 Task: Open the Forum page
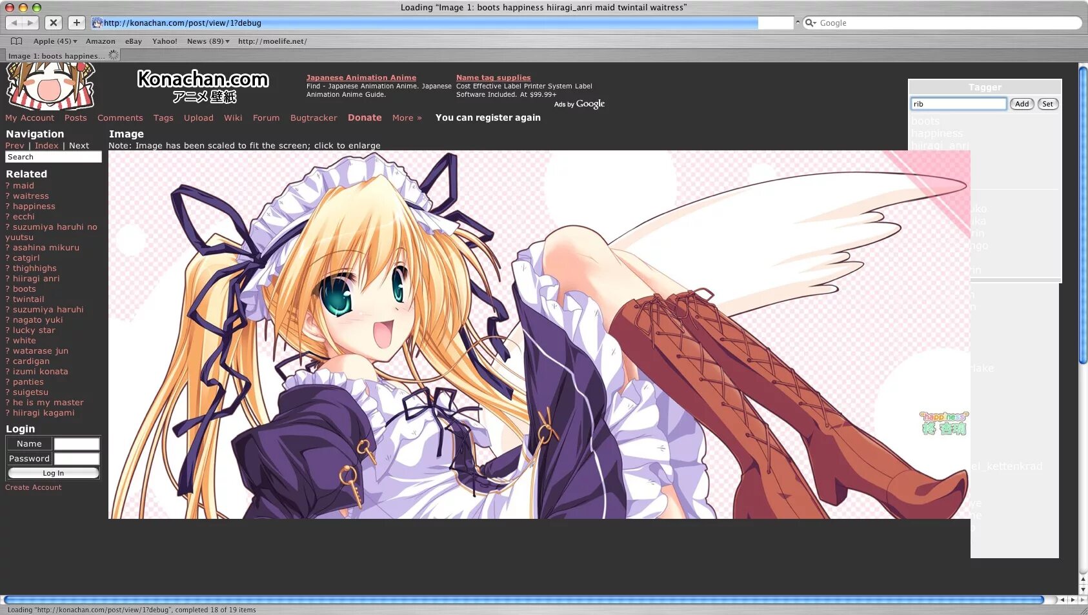pos(267,118)
